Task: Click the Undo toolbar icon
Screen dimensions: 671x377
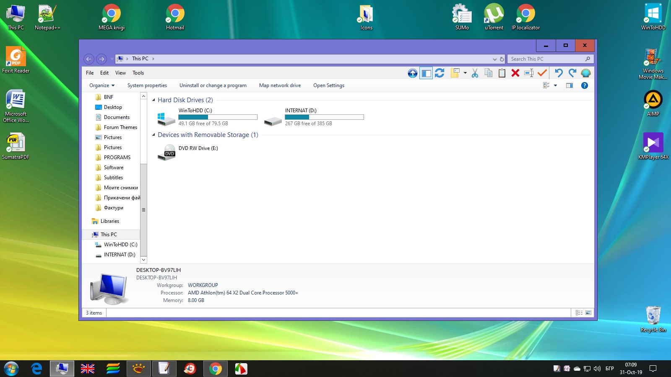Action: click(559, 73)
